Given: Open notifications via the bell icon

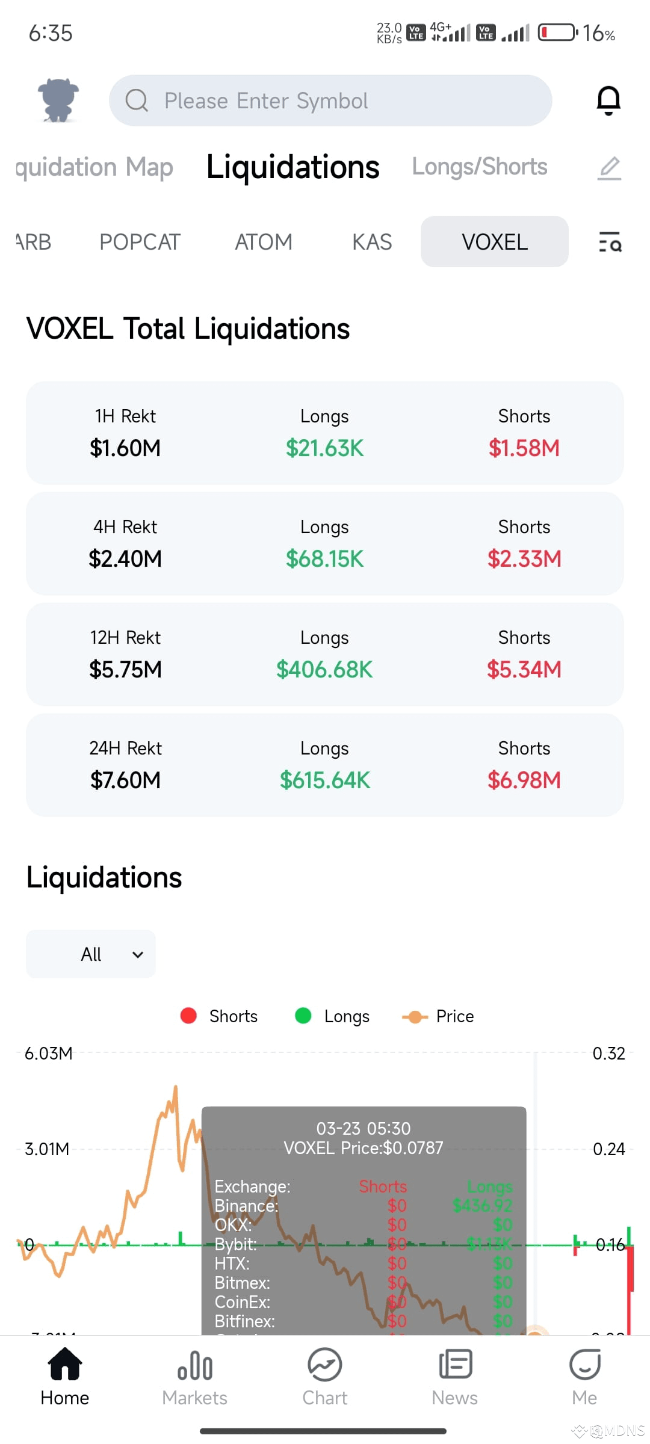Looking at the screenshot, I should point(608,100).
